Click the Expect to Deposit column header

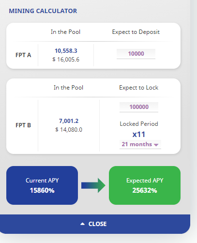(x=136, y=32)
